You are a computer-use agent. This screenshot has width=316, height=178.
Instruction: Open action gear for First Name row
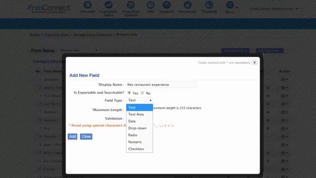[284, 96]
